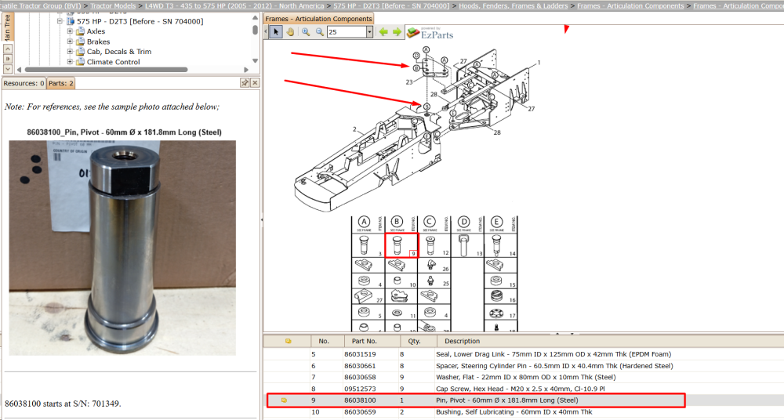
Task: Click the middle collapse button under Main Tree
Action: point(8,59)
